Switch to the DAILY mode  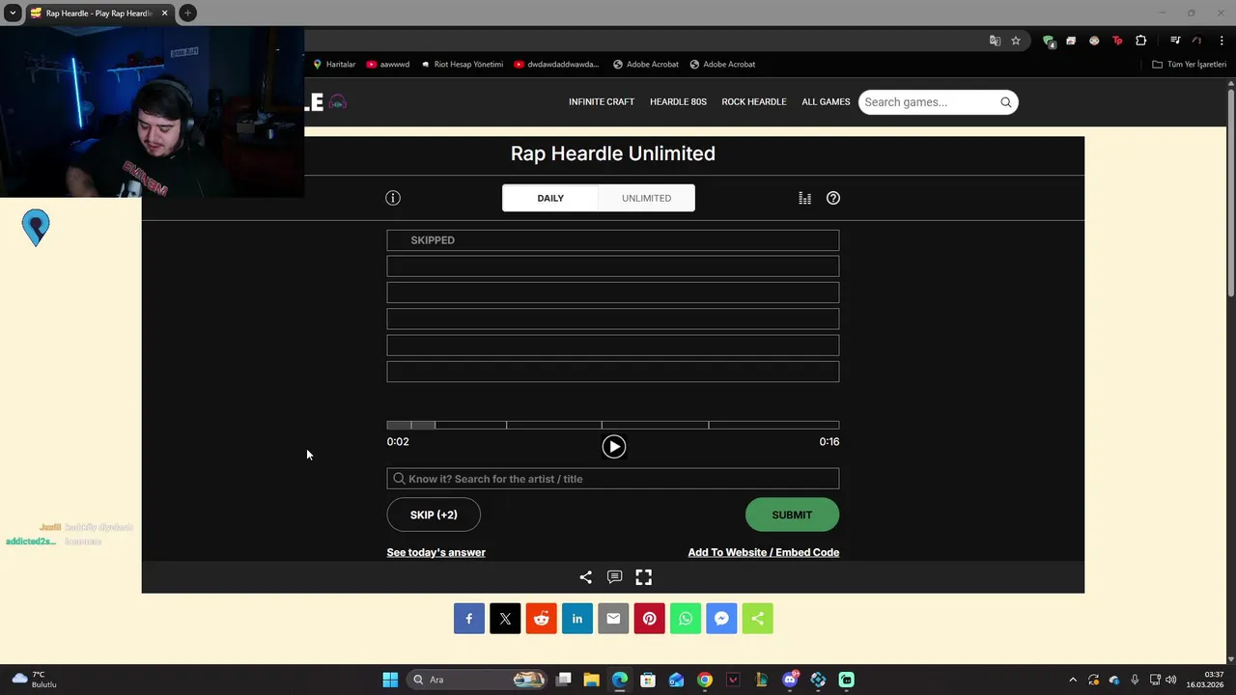(x=550, y=198)
